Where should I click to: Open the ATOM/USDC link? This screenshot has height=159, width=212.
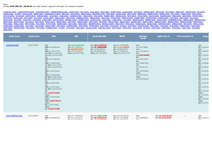coord(9,14)
